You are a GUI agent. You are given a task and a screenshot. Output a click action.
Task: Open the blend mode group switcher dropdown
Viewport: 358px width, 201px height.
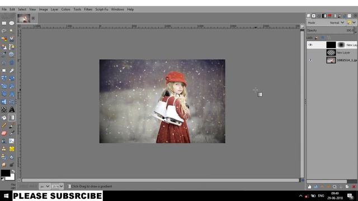(x=352, y=22)
